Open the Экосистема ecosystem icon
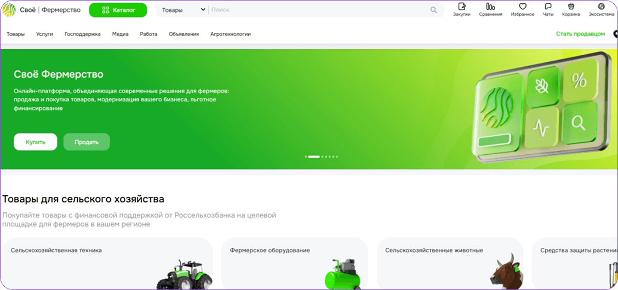 [x=601, y=7]
